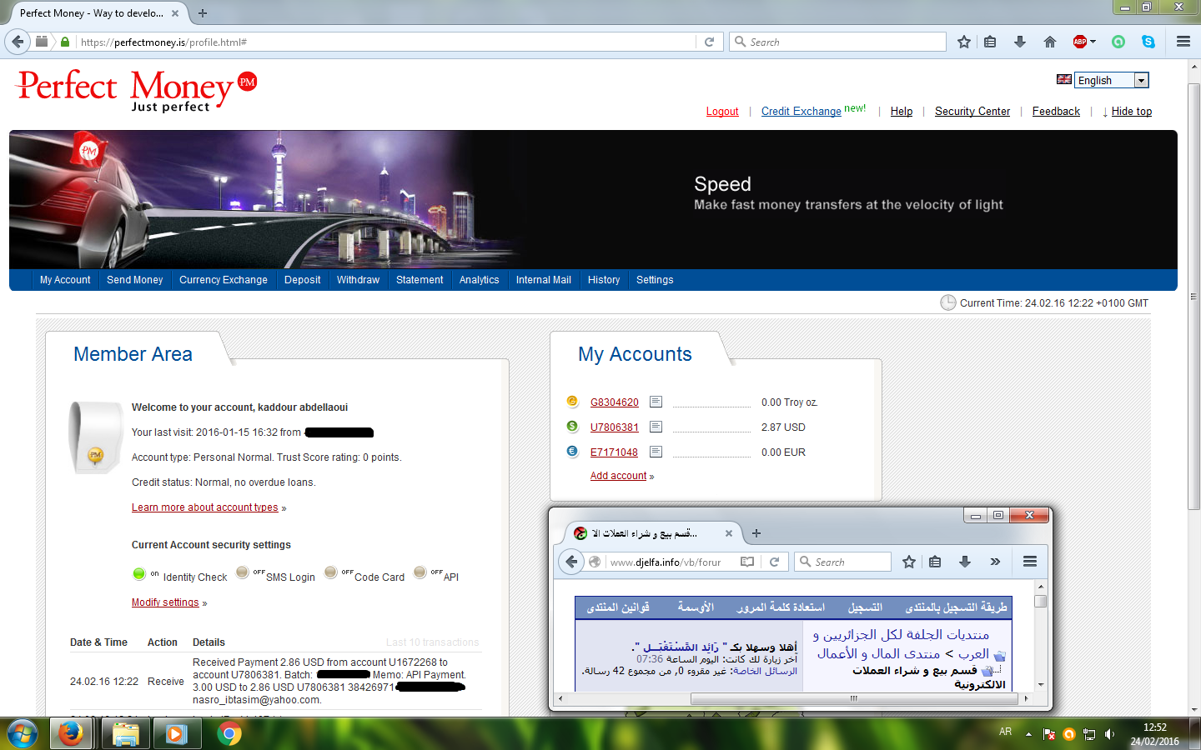This screenshot has width=1201, height=750.
Task: Click the Credit Exchange link
Action: (802, 112)
